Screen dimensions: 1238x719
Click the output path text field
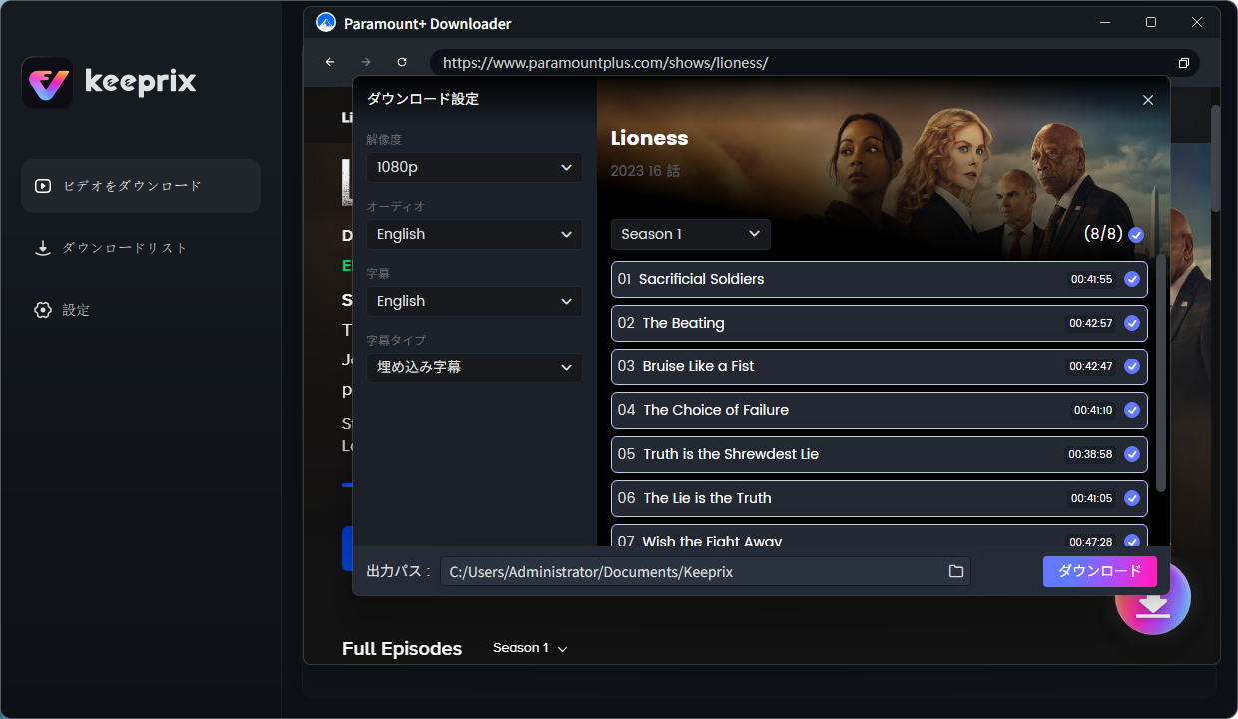689,571
